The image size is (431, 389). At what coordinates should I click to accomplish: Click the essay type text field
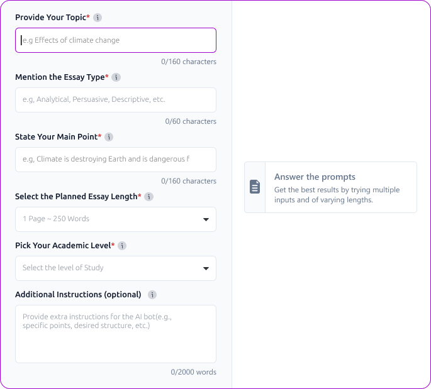[x=116, y=100]
